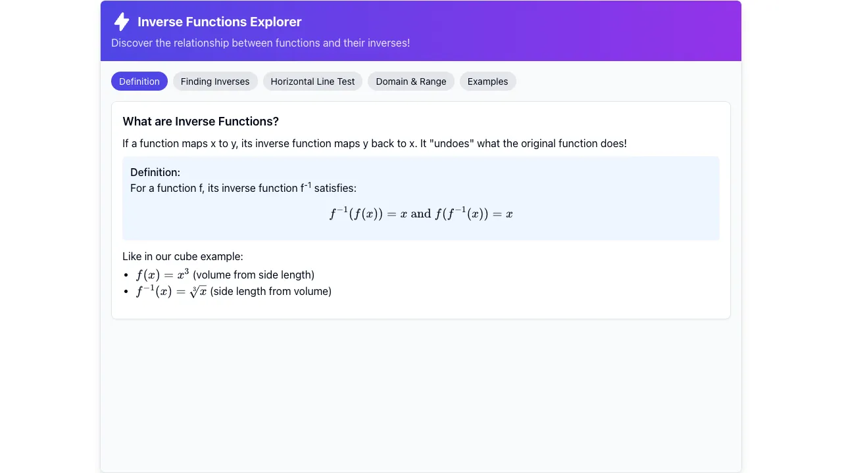
Task: Click the lightning bolt logo icon
Action: coord(122,22)
